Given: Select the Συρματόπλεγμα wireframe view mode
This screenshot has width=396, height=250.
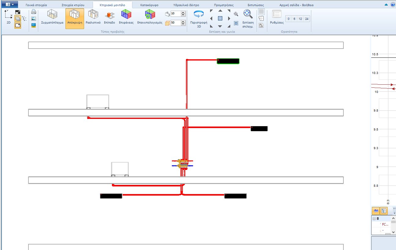Looking at the screenshot, I should click(x=52, y=17).
